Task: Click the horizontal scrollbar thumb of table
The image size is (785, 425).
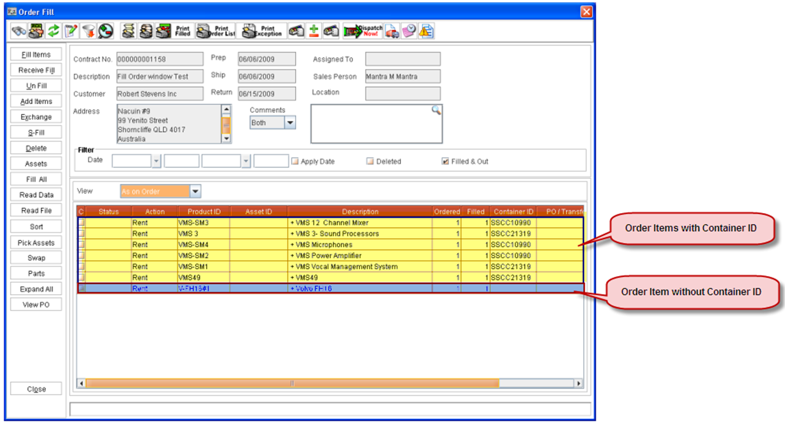Action: 292,383
